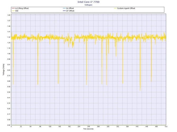Screen dimensions: 177x132
Task: Click the 256 tick on time axis
Action: coord(88,126)
